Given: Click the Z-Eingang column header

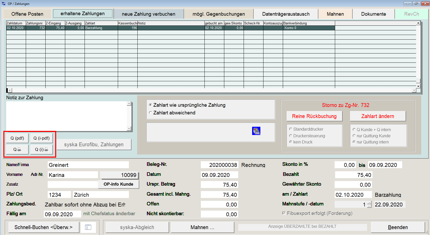Looking at the screenshot, I should (x=55, y=23).
